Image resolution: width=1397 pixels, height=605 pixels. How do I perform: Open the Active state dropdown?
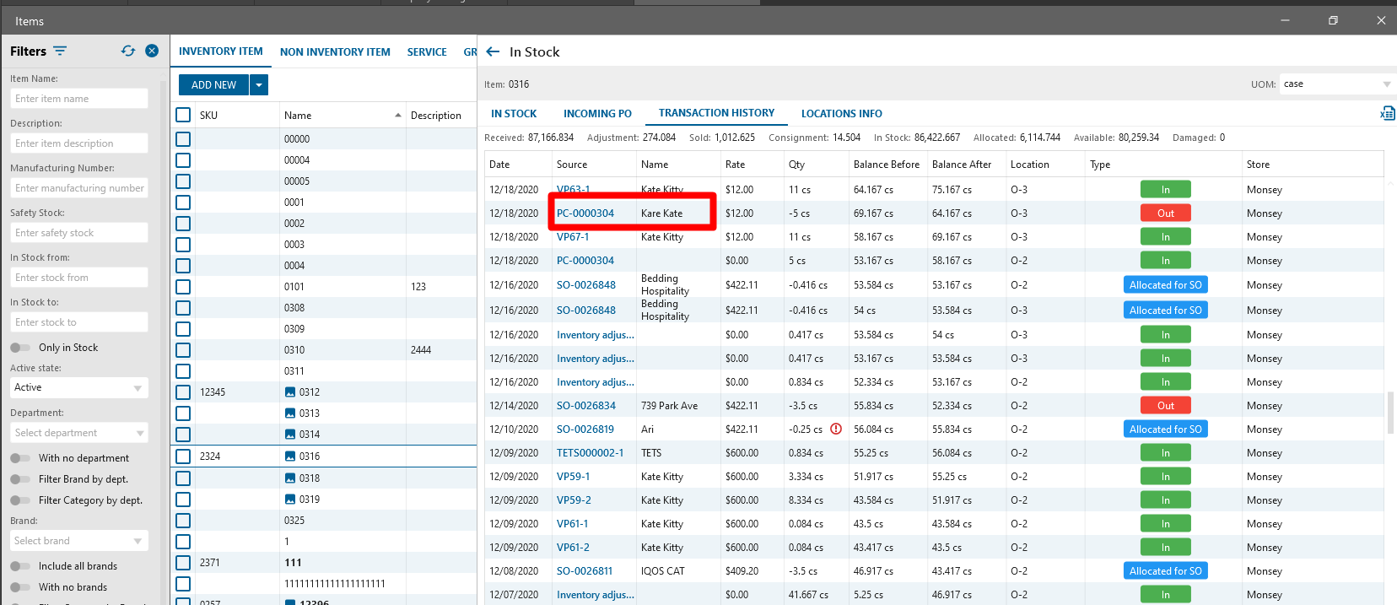coord(79,387)
